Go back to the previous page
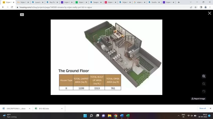The height and width of the screenshot is (119, 213). pos(3,7)
